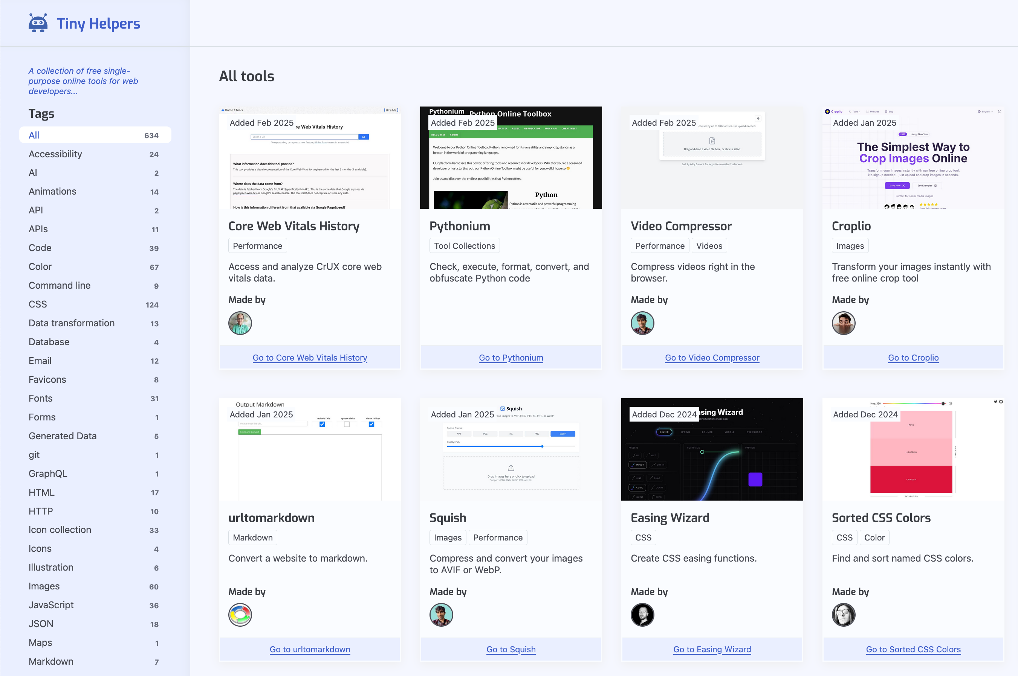The image size is (1018, 676).
Task: Select the JSON tag
Action: coord(95,624)
